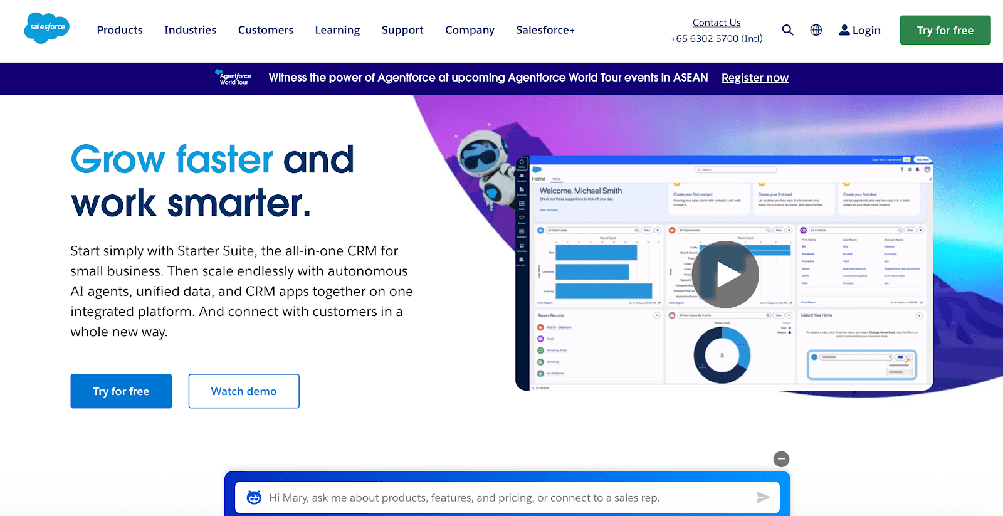Click the dashboard video thumbnail's 'Welcome, Michael Smith' header
This screenshot has width=1003, height=516.
click(581, 191)
